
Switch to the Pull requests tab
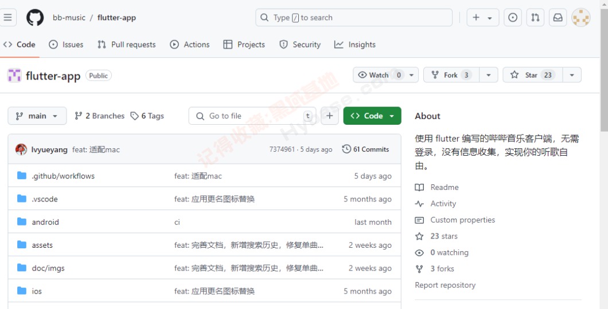pos(126,45)
